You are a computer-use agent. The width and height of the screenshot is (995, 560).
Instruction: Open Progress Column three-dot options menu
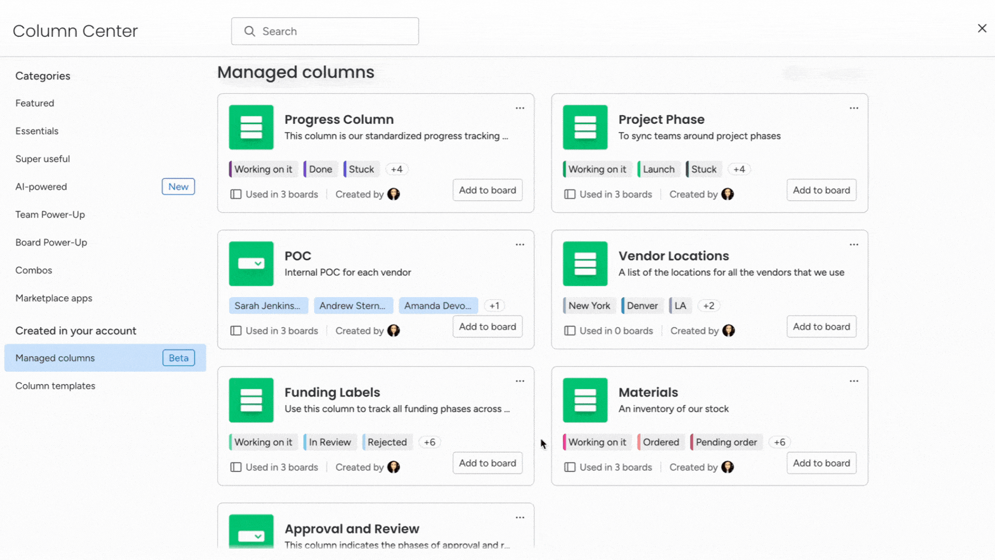coord(520,108)
